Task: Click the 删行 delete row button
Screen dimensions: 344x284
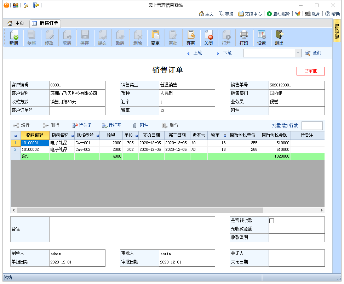Action: click(51, 125)
